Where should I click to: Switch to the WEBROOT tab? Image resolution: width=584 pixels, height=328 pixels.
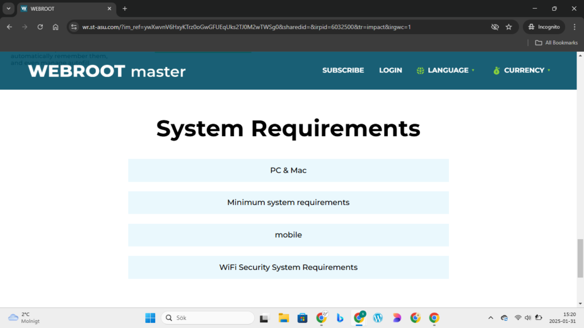point(65,9)
